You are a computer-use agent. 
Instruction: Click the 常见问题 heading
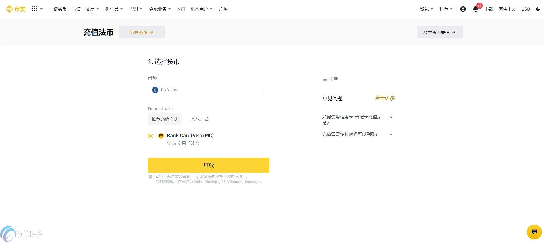pyautogui.click(x=332, y=98)
